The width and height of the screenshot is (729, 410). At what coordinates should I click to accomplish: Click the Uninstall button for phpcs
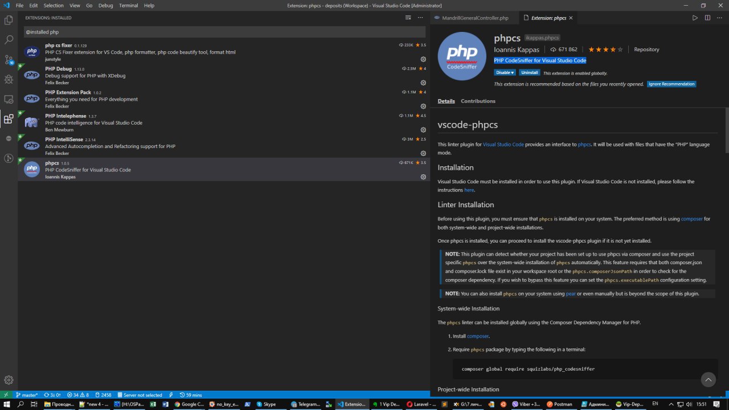pyautogui.click(x=530, y=72)
